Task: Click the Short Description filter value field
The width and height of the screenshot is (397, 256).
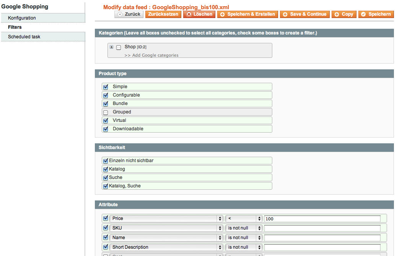Action: (x=322, y=248)
